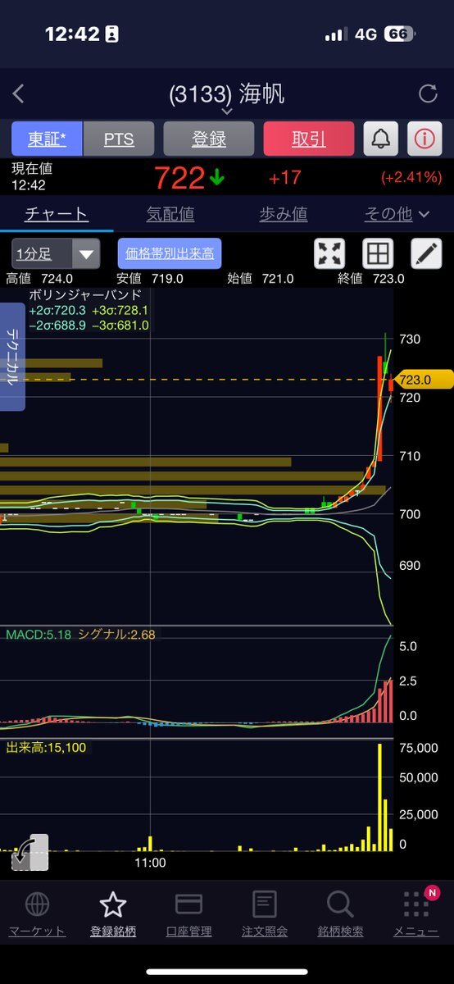
Task: Expand stock selector chevron under 海帆
Action: click(x=227, y=111)
